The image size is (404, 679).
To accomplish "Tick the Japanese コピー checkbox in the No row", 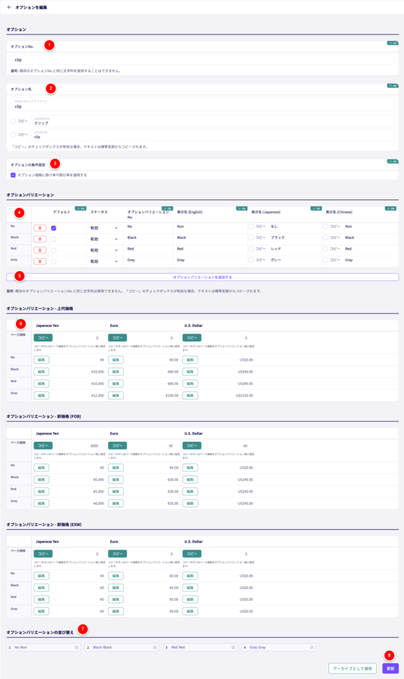I will (x=251, y=227).
